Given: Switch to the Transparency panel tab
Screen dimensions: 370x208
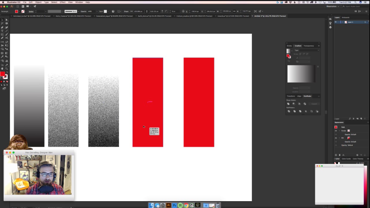Looking at the screenshot, I should pyautogui.click(x=308, y=46).
